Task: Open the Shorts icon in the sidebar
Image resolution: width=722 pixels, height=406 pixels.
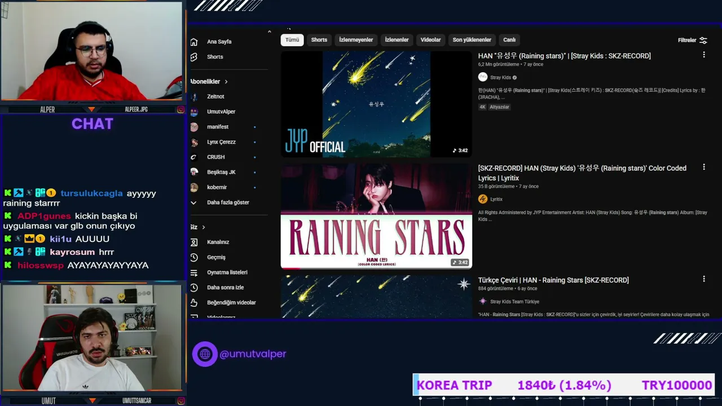Action: [x=194, y=57]
